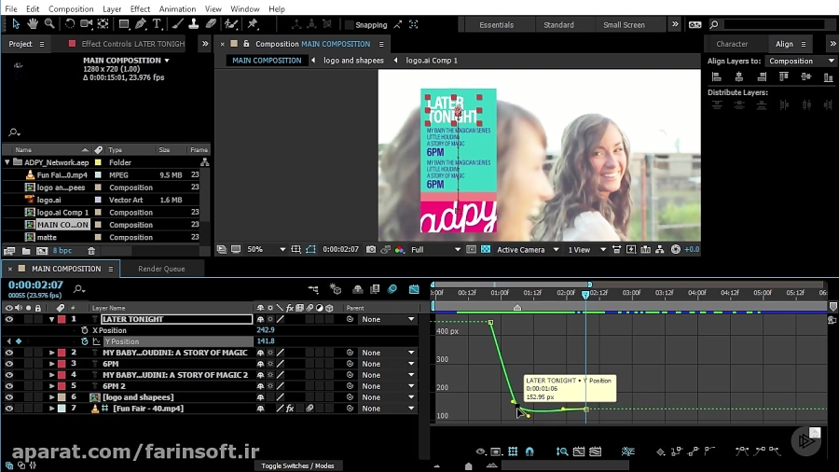The height and width of the screenshot is (472, 839).
Task: Click the align left edges icon
Action: point(717,78)
